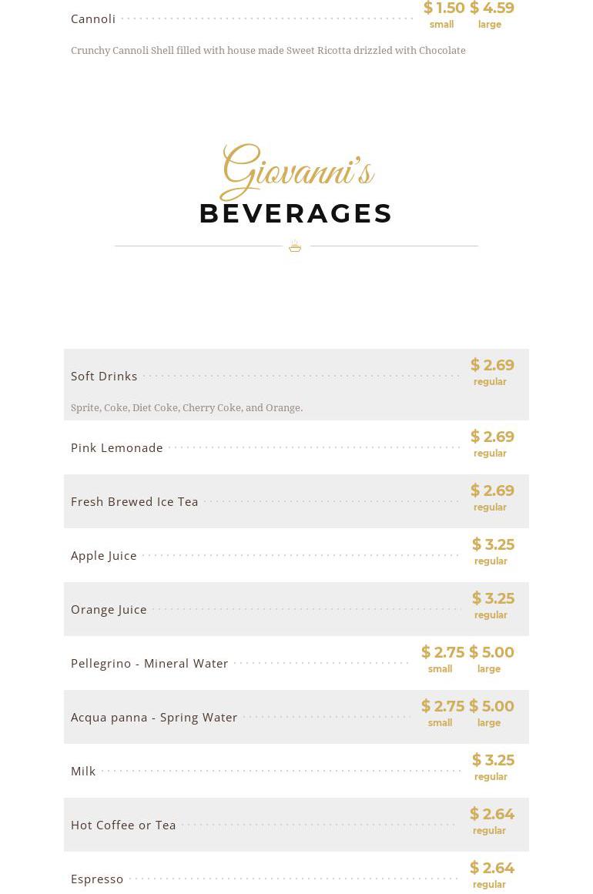
Task: Click Fresh Brewed Ice Tea item
Action: pos(135,501)
